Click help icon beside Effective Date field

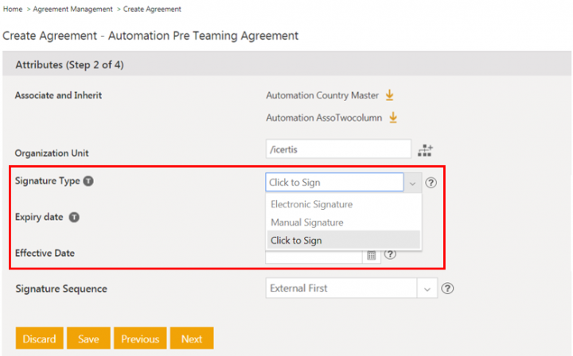(x=390, y=254)
